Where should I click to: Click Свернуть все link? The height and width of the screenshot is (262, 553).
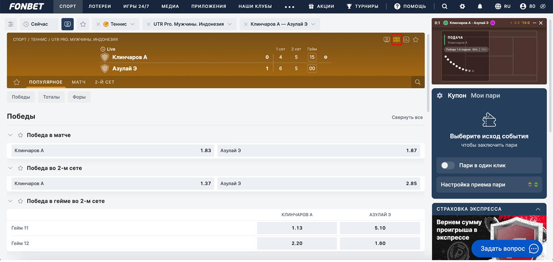point(407,117)
